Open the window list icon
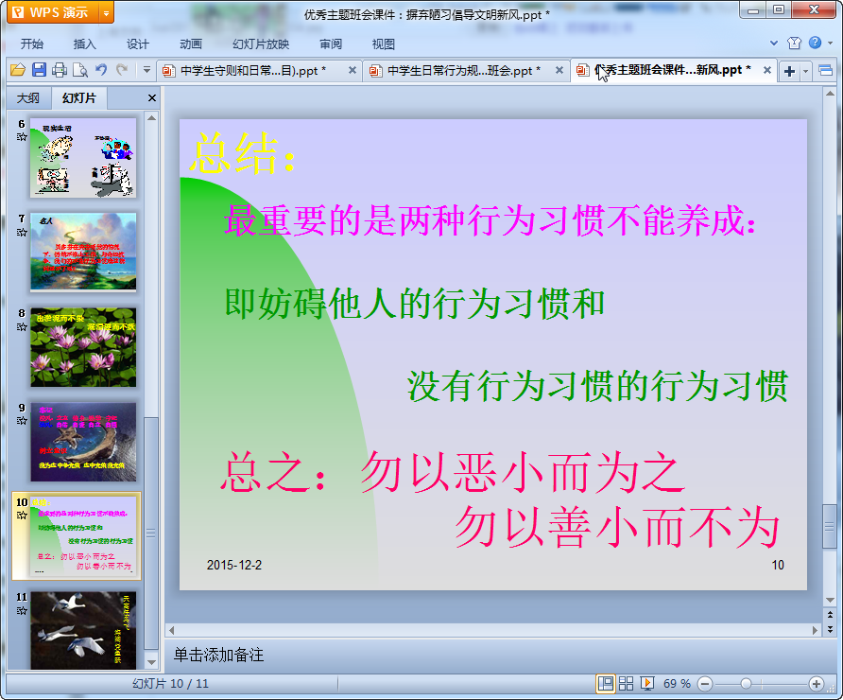The height and width of the screenshot is (700, 843). tap(825, 71)
